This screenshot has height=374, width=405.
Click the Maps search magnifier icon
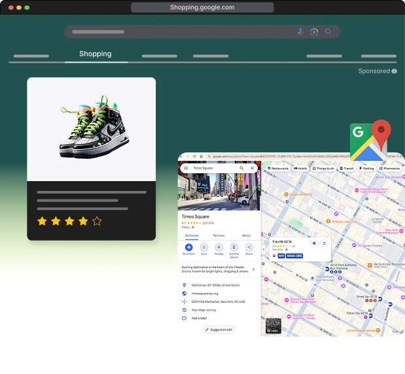(x=241, y=168)
